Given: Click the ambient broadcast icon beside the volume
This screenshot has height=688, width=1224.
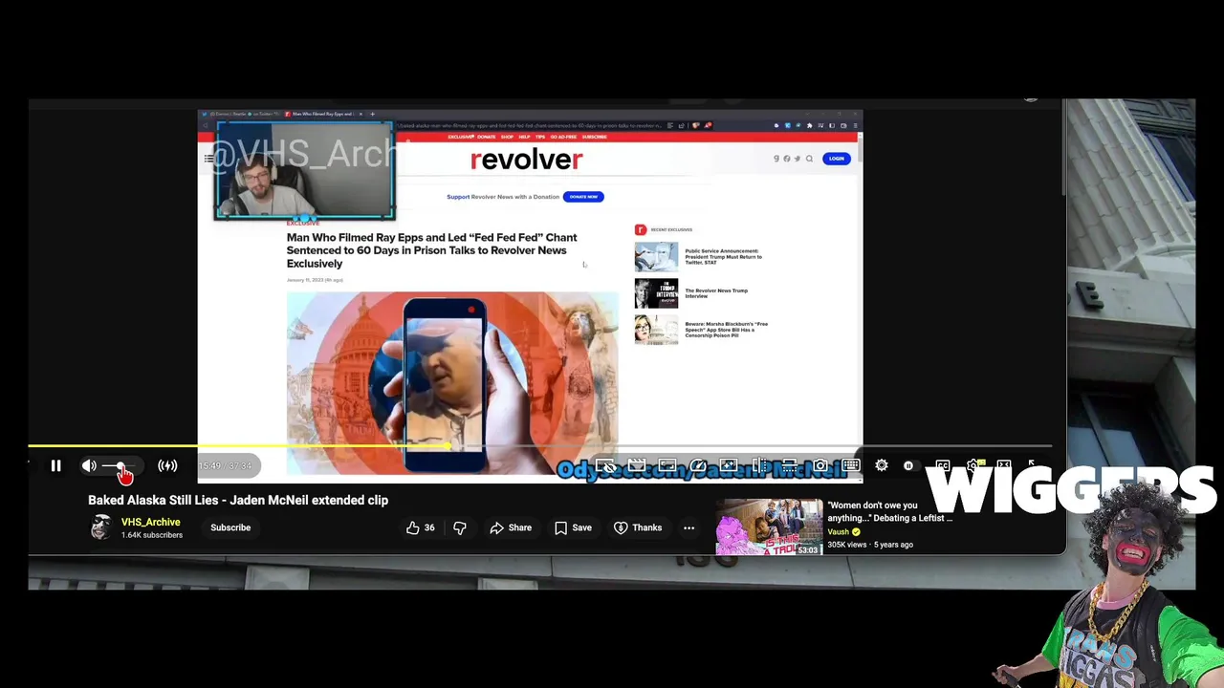Looking at the screenshot, I should point(167,465).
